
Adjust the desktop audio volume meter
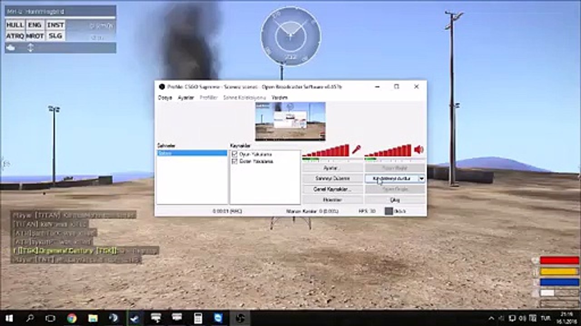(388, 150)
